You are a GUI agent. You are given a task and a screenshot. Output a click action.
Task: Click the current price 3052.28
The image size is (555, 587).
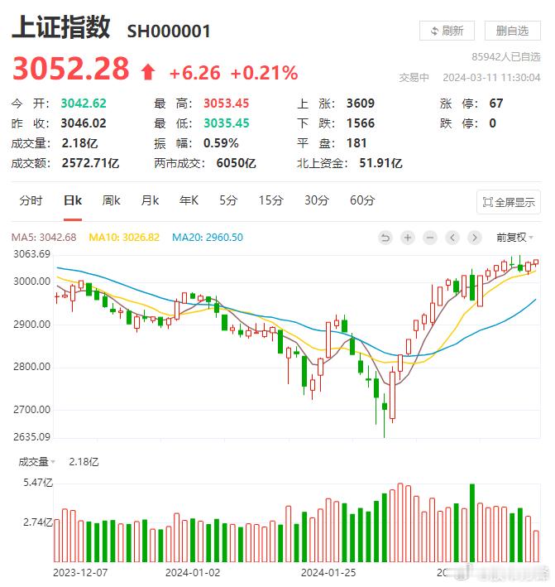pos(70,69)
